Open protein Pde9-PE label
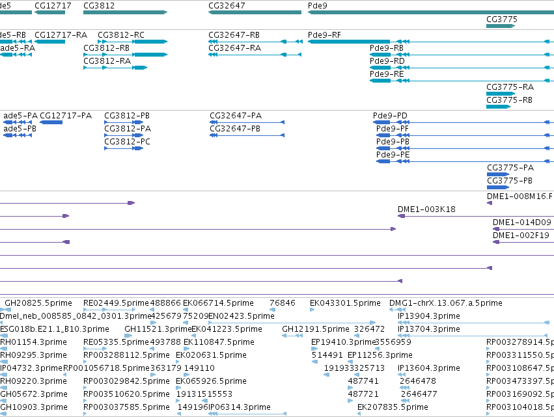554x417 pixels. point(393,155)
